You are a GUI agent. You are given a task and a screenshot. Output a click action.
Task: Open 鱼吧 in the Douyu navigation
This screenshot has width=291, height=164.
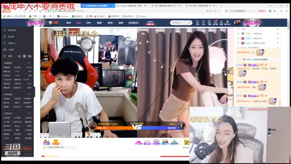(x=121, y=23)
